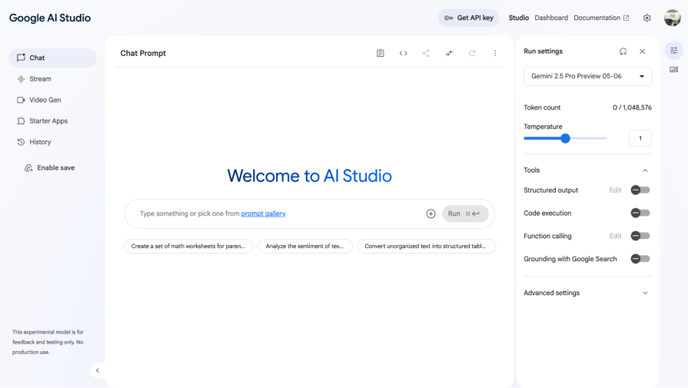Collapse the Tools section chevron

coord(645,171)
